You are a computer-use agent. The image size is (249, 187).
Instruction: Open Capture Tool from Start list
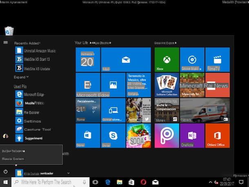[33, 129]
